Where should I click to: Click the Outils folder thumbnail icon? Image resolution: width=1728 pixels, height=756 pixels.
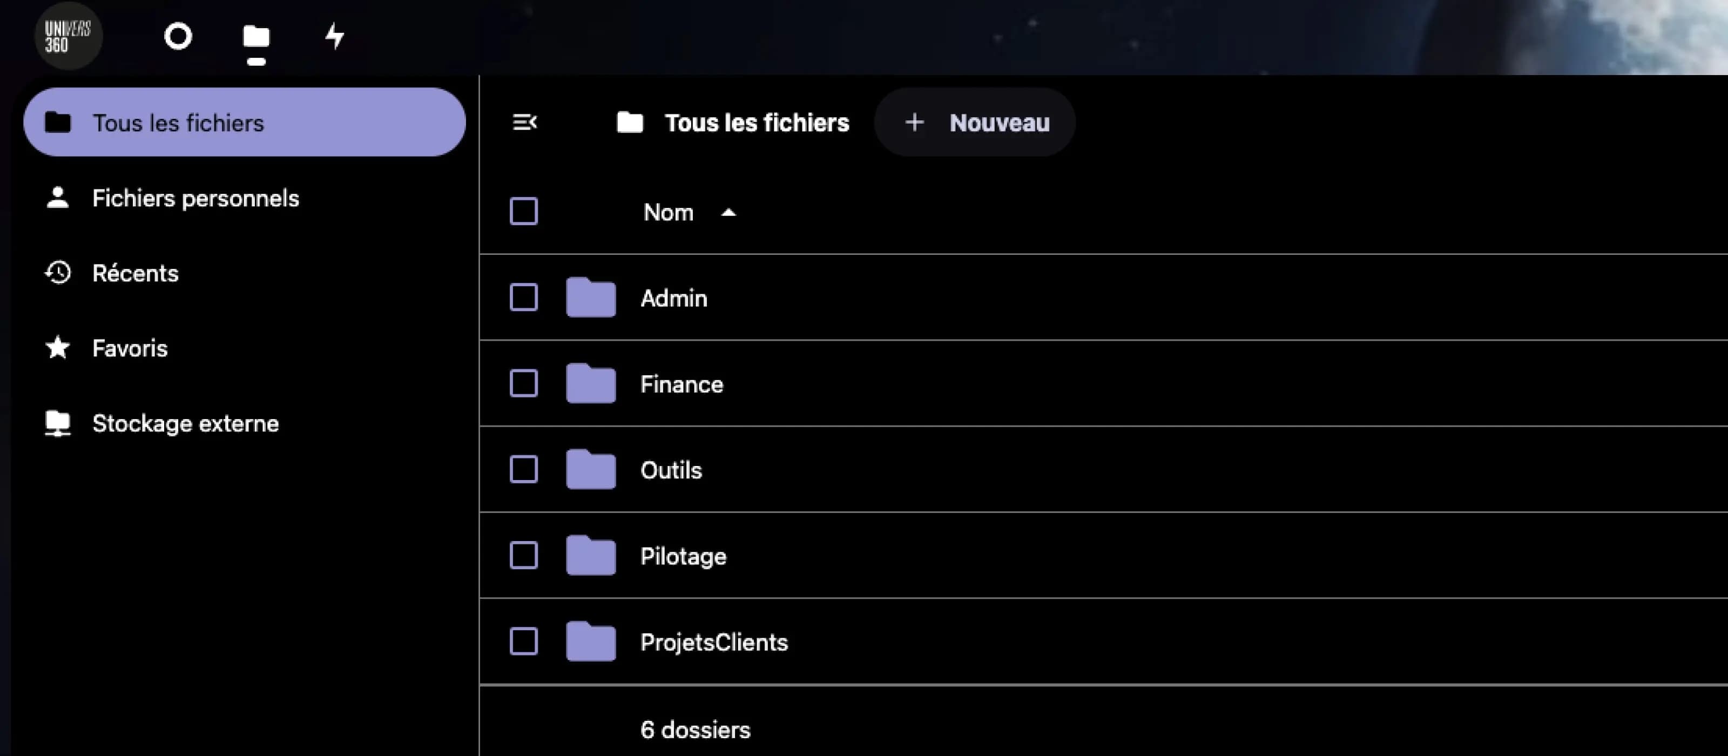click(590, 470)
